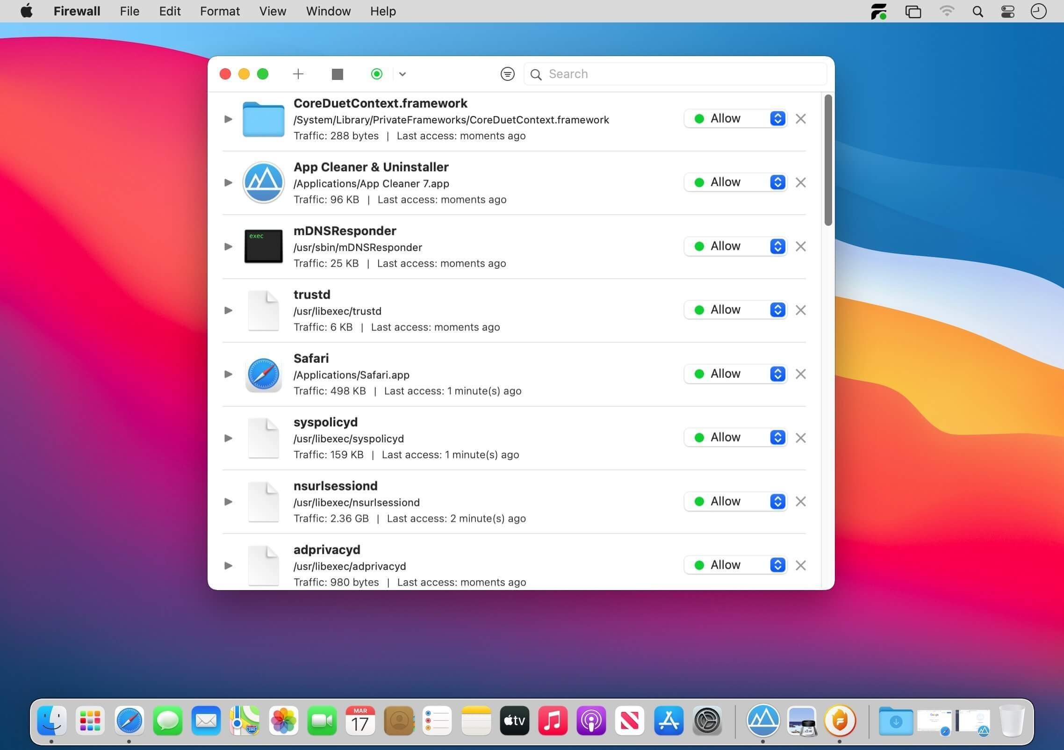Click the filter icon beside the search field

tap(507, 74)
